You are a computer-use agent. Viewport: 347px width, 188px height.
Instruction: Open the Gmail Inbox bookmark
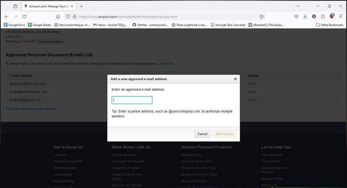pyautogui.click(x=110, y=25)
